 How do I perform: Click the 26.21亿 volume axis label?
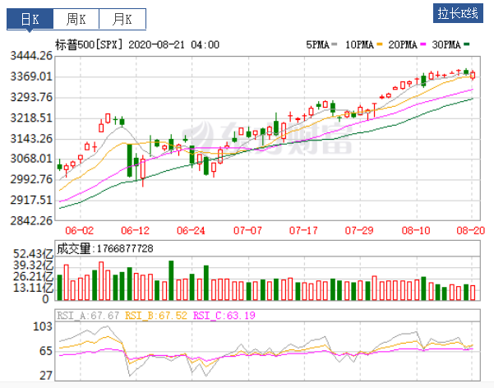[x=34, y=276]
